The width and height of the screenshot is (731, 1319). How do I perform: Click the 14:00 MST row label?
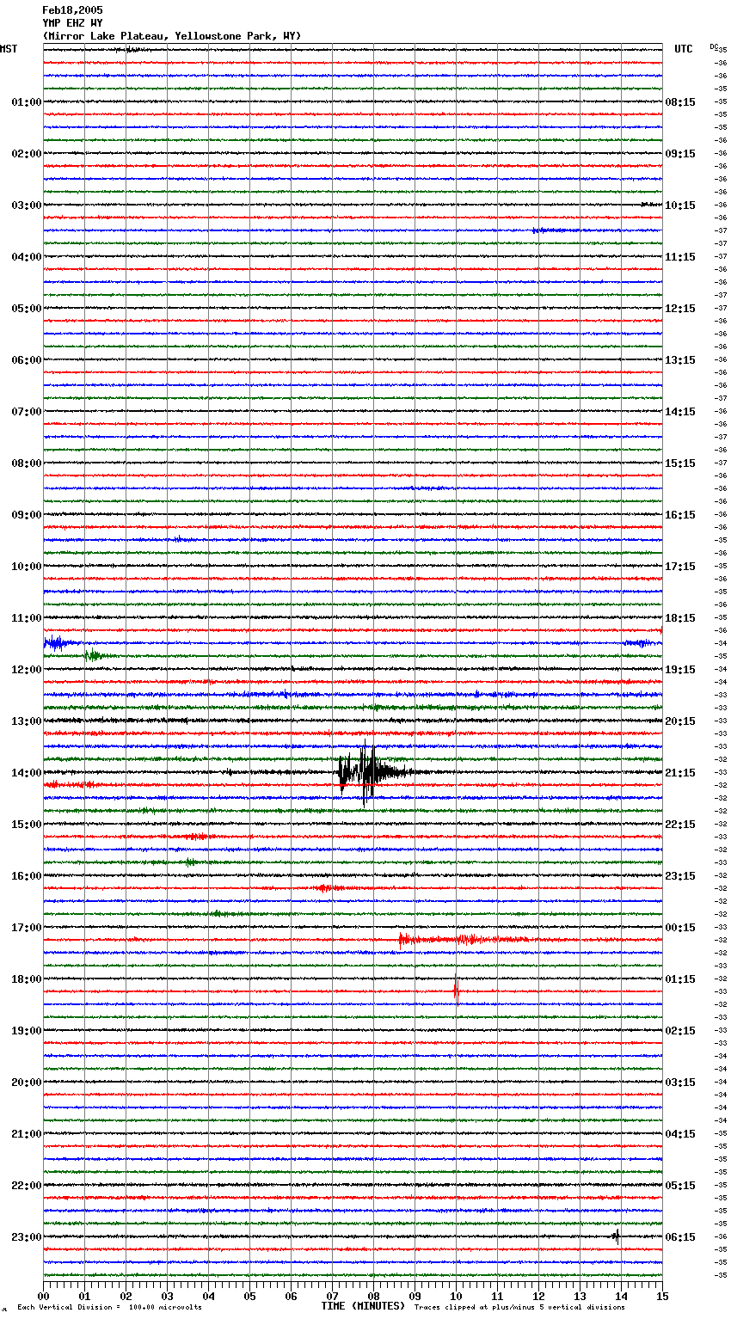pos(27,773)
